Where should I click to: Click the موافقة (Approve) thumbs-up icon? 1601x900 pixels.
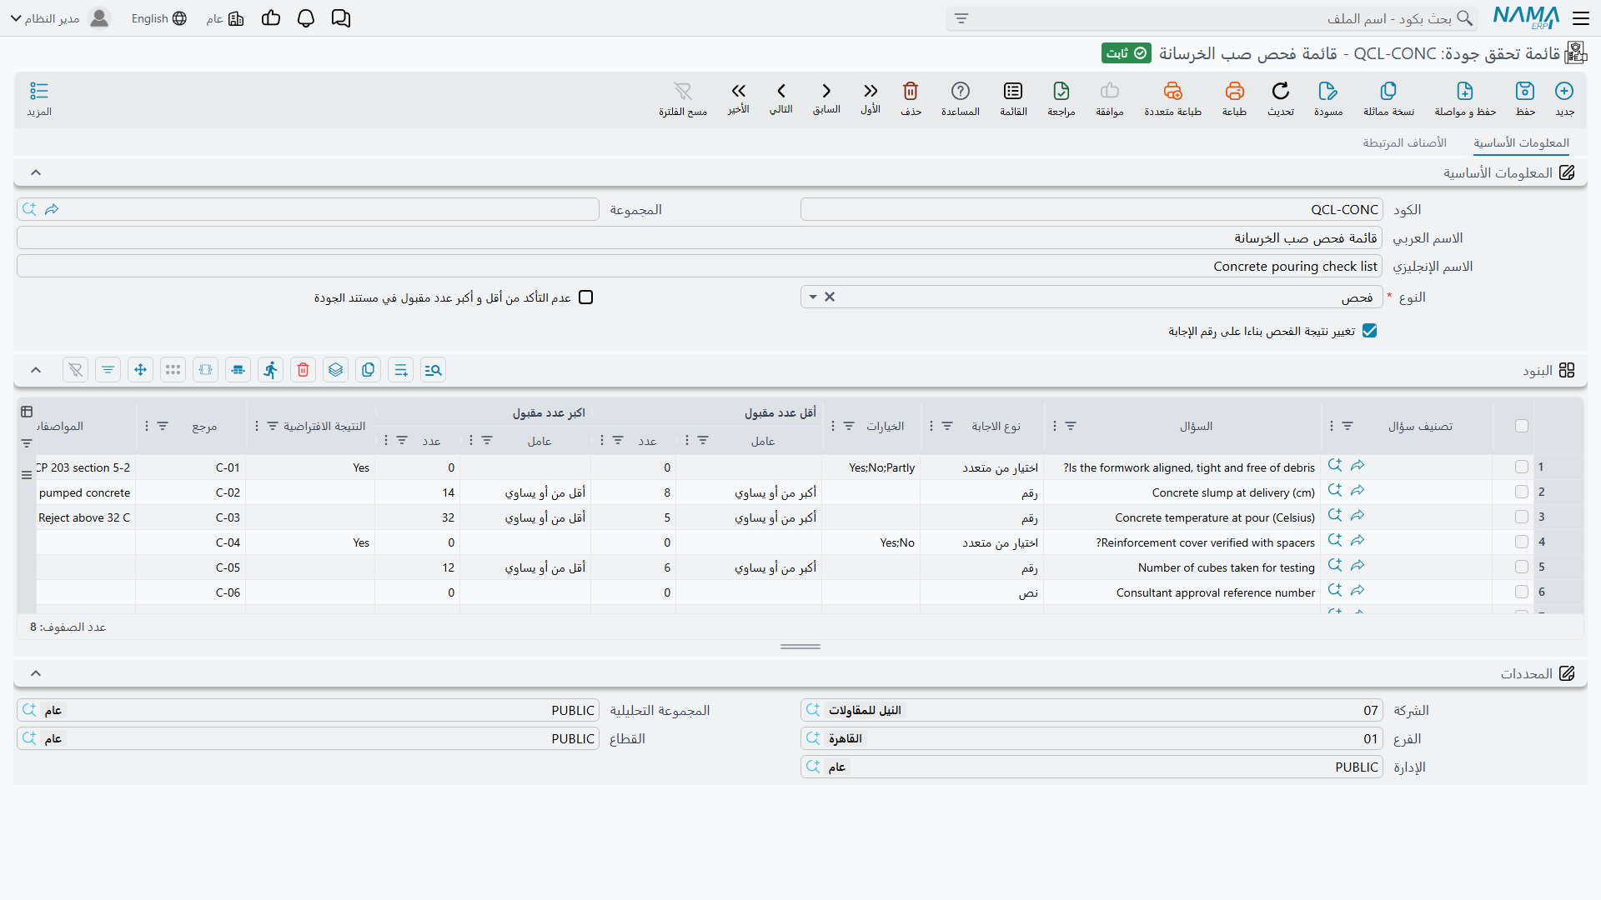pos(1110,91)
